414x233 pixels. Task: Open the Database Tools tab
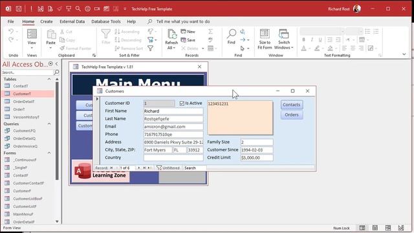pos(106,21)
